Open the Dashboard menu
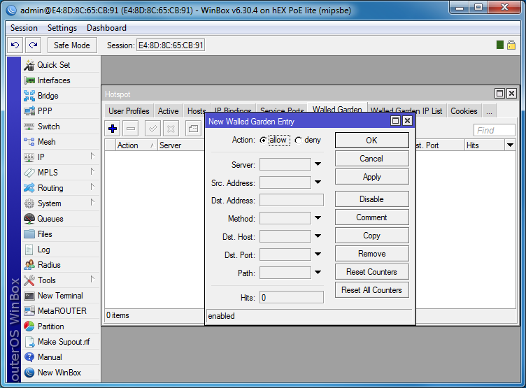This screenshot has width=526, height=388. 106,28
